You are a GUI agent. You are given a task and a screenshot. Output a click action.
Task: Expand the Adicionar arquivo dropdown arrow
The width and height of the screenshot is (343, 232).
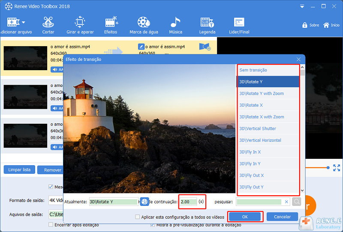click(24, 22)
